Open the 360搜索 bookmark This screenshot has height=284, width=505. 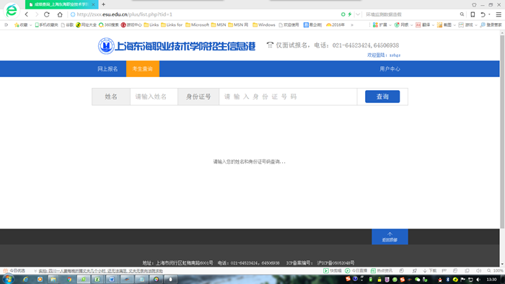108,25
